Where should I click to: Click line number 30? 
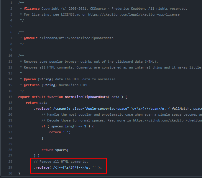coord(10,173)
